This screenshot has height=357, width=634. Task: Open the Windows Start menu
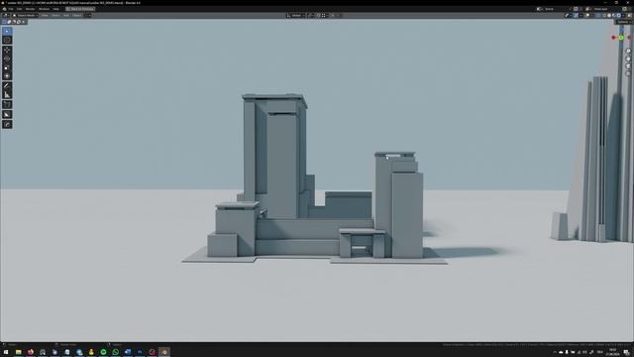pos(6,352)
